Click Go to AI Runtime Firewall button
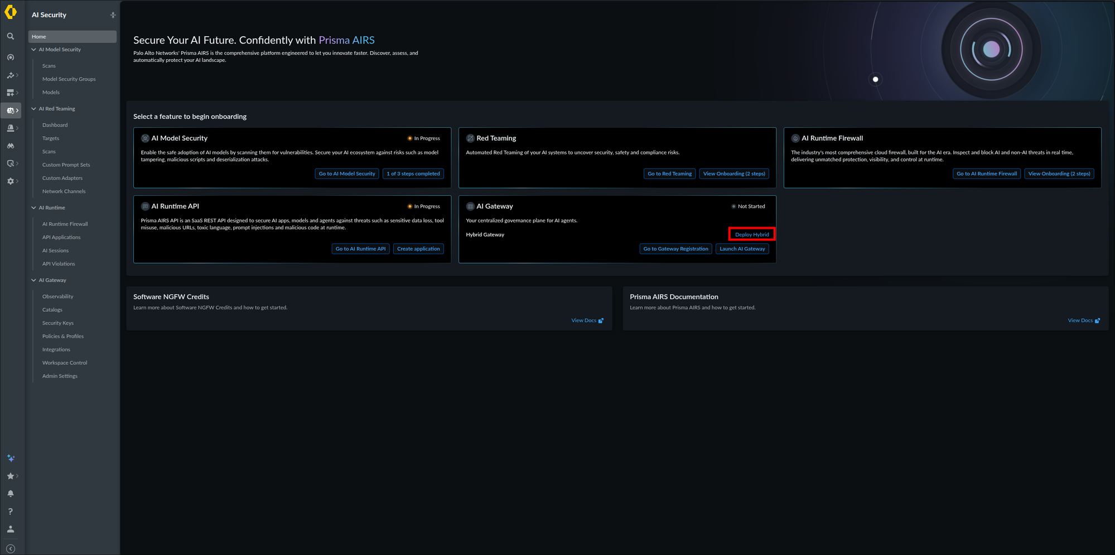Image resolution: width=1115 pixels, height=555 pixels. point(987,173)
